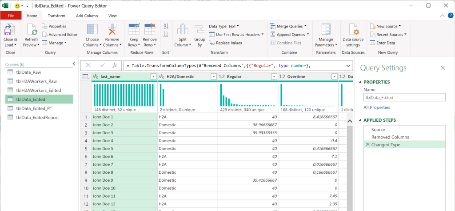
Task: Click the smiley feedback icon
Action: [17, 5]
